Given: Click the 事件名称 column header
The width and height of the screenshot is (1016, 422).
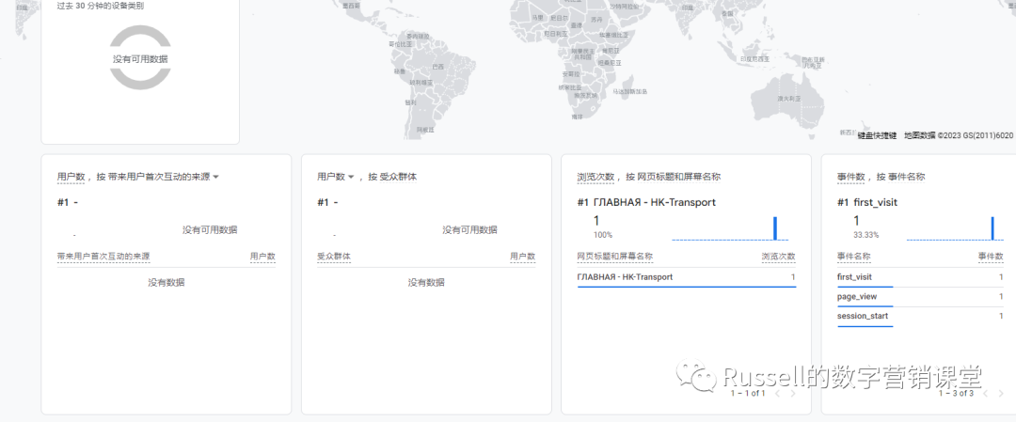Looking at the screenshot, I should point(853,257).
